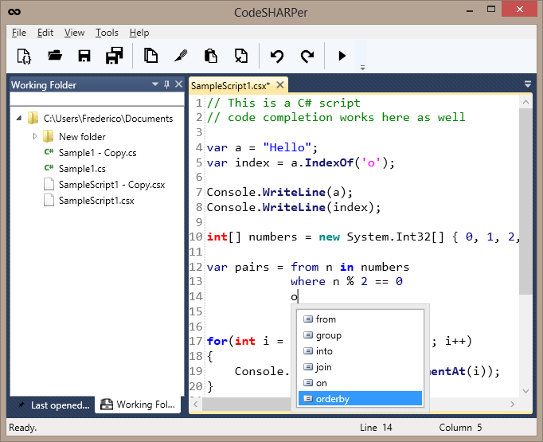Click line number 10 in the gutter
The height and width of the screenshot is (442, 543).
[196, 237]
